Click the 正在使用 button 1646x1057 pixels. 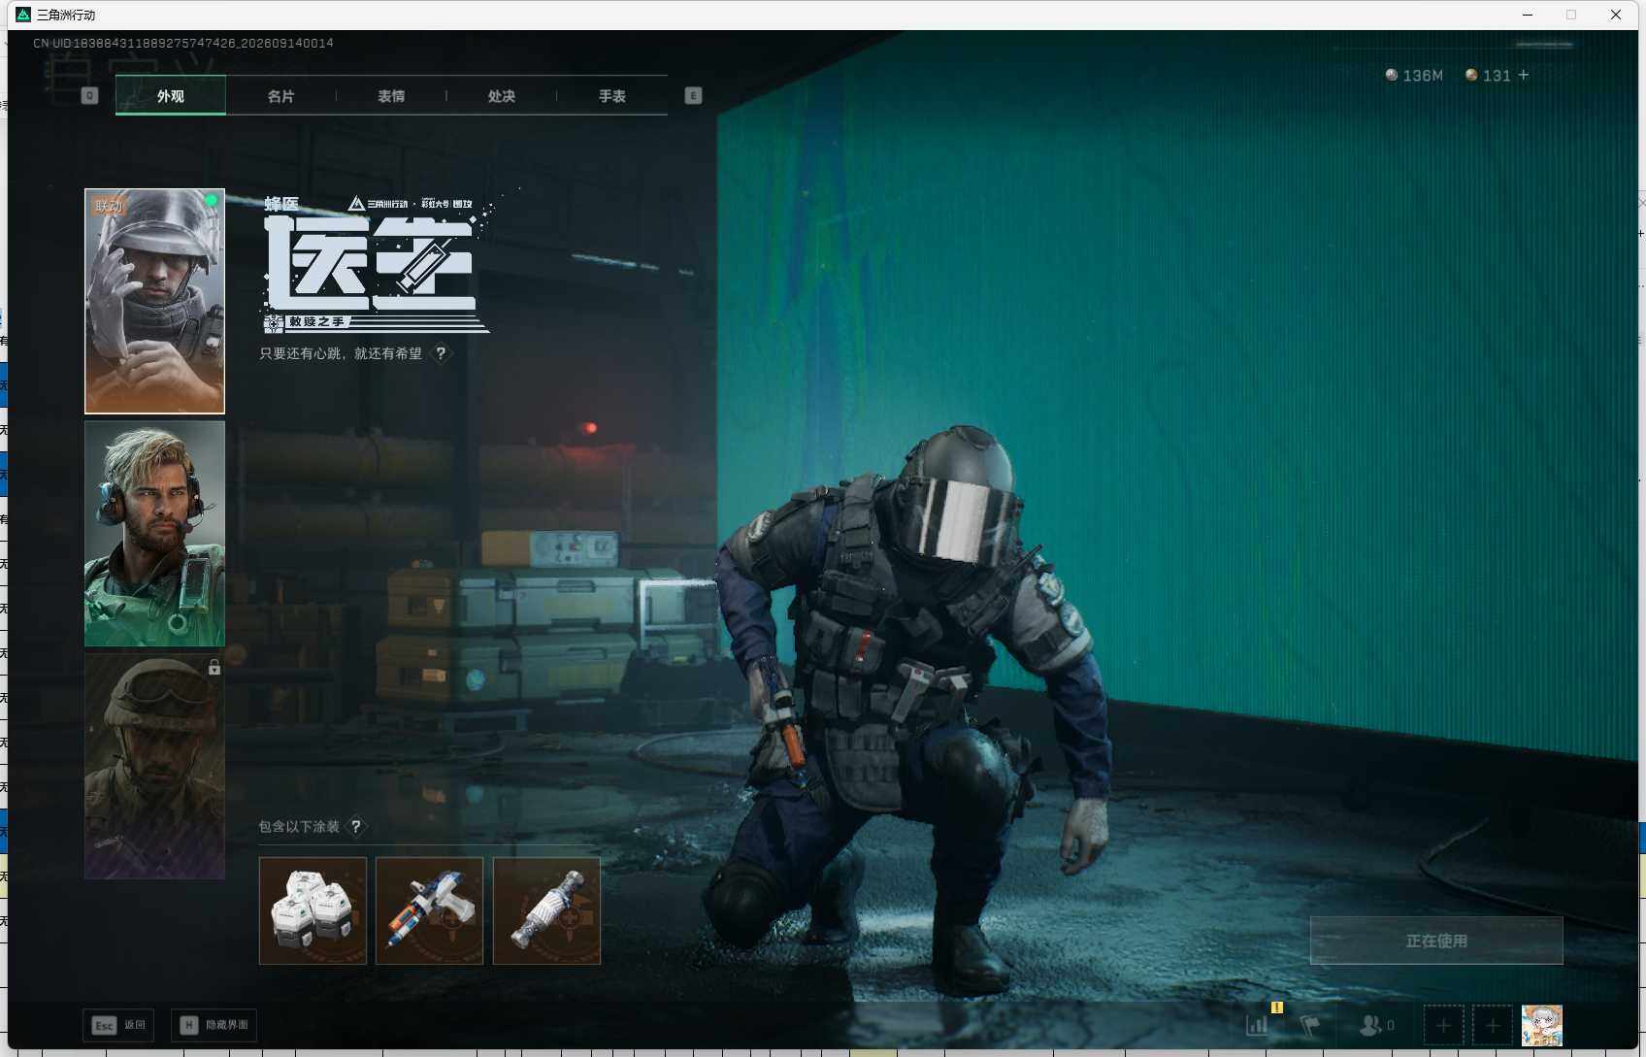(1436, 941)
